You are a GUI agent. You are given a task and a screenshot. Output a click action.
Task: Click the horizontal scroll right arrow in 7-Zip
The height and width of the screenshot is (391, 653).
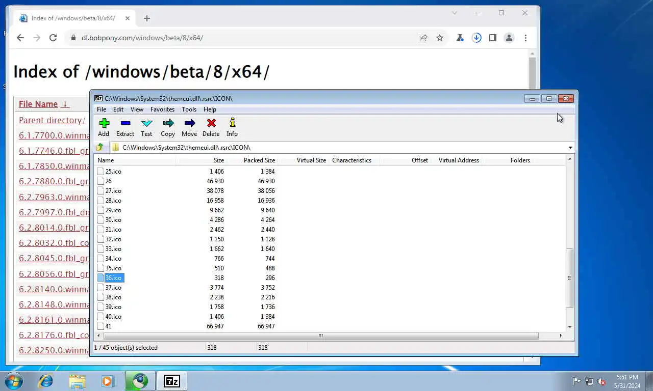pyautogui.click(x=561, y=336)
